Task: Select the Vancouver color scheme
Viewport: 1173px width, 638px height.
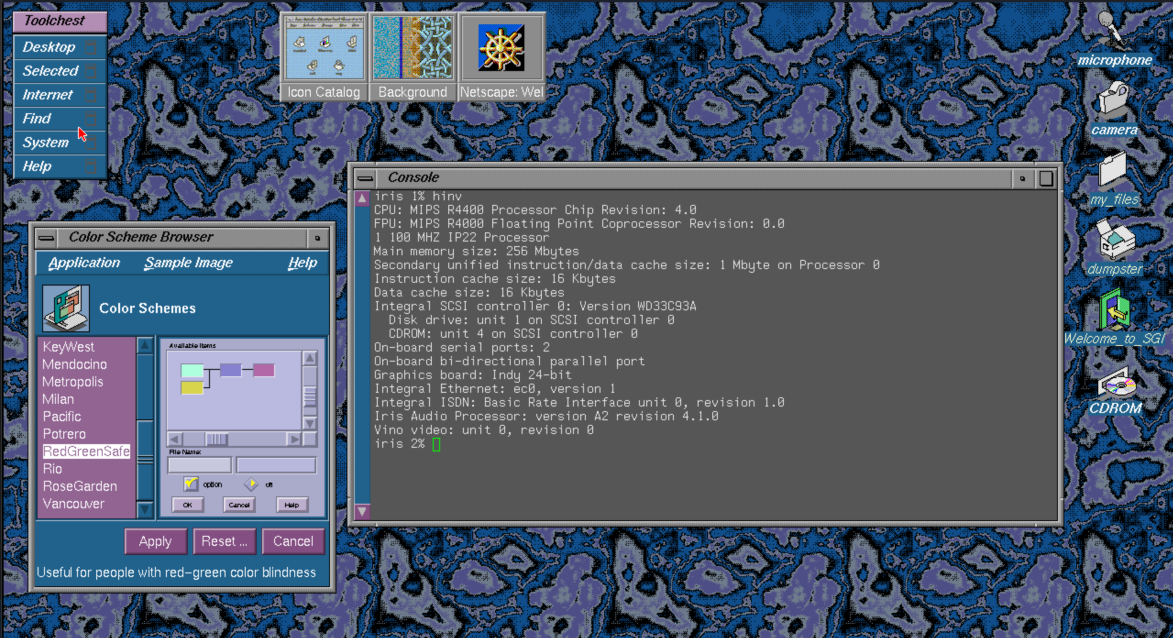Action: 73,504
